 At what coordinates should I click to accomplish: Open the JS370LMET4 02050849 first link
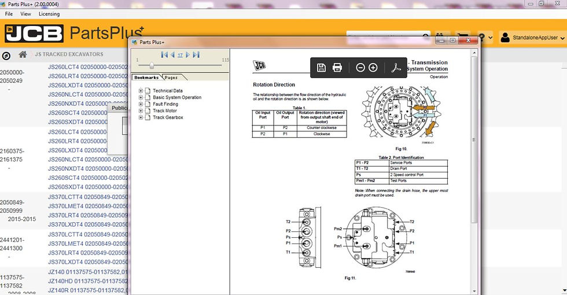click(x=88, y=206)
